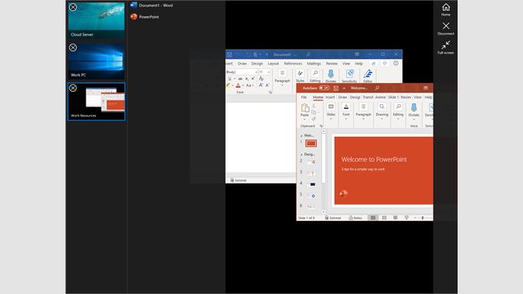Decrease font size in Word

point(267,86)
